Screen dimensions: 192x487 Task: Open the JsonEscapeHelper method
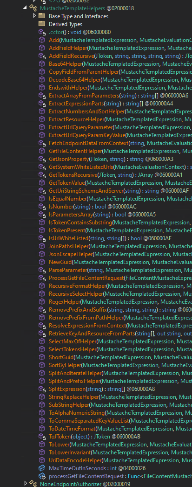pos(70,254)
